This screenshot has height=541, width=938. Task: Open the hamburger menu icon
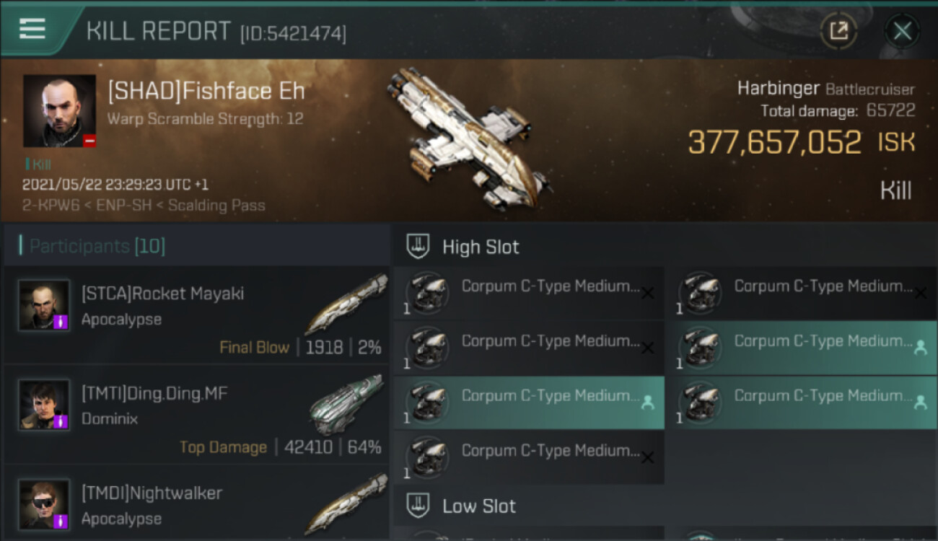pos(32,29)
